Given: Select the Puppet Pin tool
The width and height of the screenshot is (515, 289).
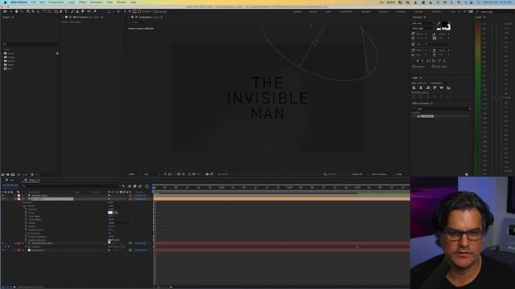Looking at the screenshot, I should (95, 11).
